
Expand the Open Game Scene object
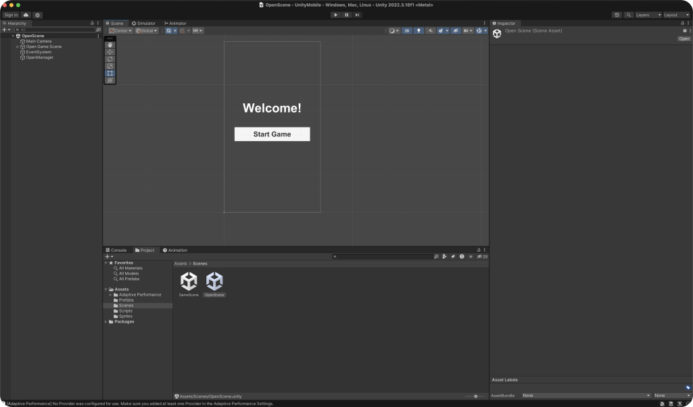(x=18, y=47)
